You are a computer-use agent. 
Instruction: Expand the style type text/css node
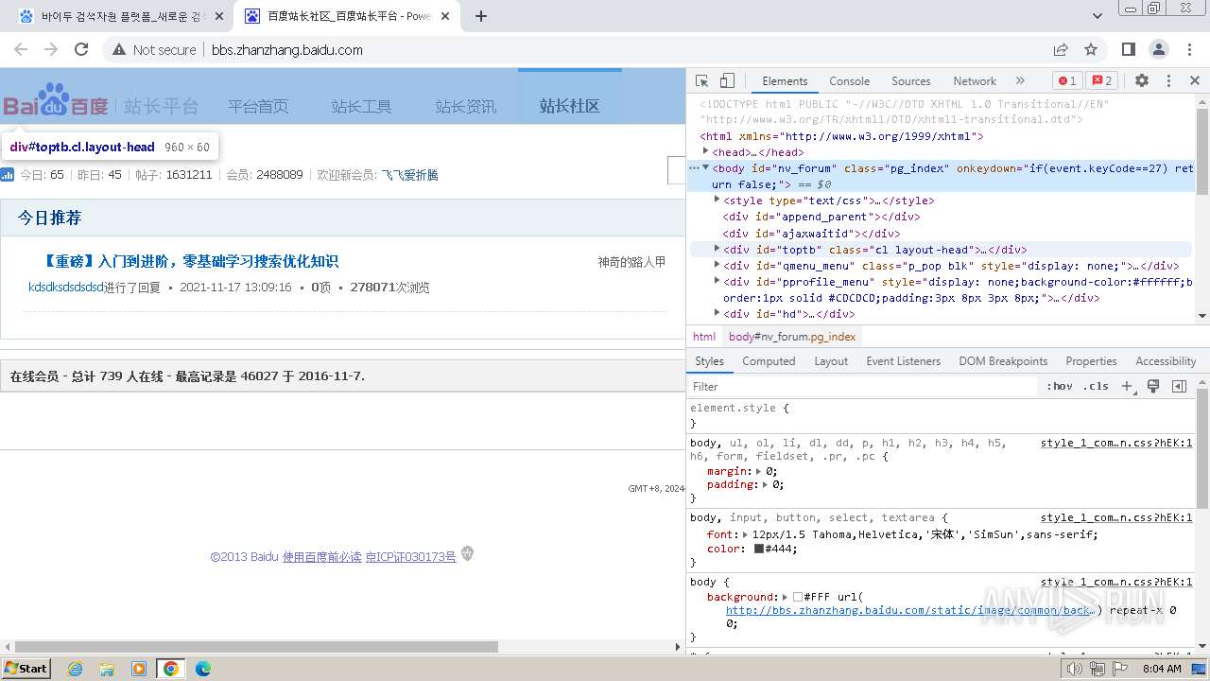tap(717, 200)
